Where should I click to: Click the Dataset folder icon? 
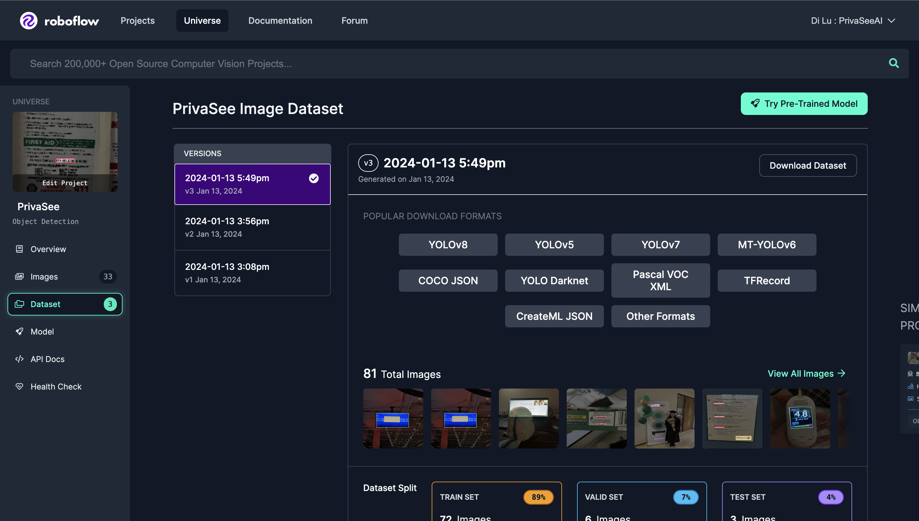coord(19,304)
